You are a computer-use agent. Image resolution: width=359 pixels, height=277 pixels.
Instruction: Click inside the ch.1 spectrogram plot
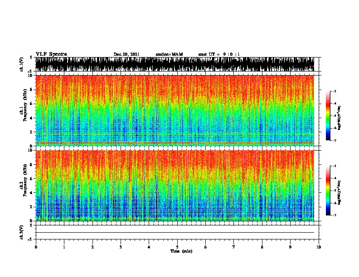click(x=175, y=110)
